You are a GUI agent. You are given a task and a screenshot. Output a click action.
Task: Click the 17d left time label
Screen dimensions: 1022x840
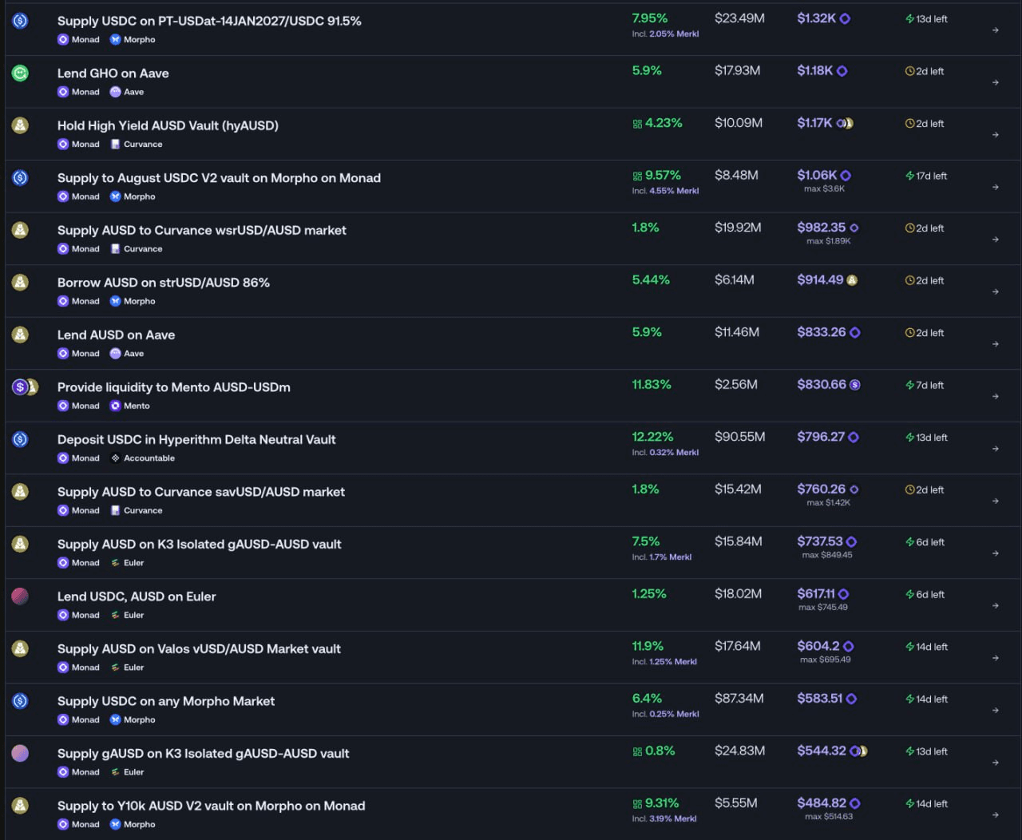pos(931,176)
